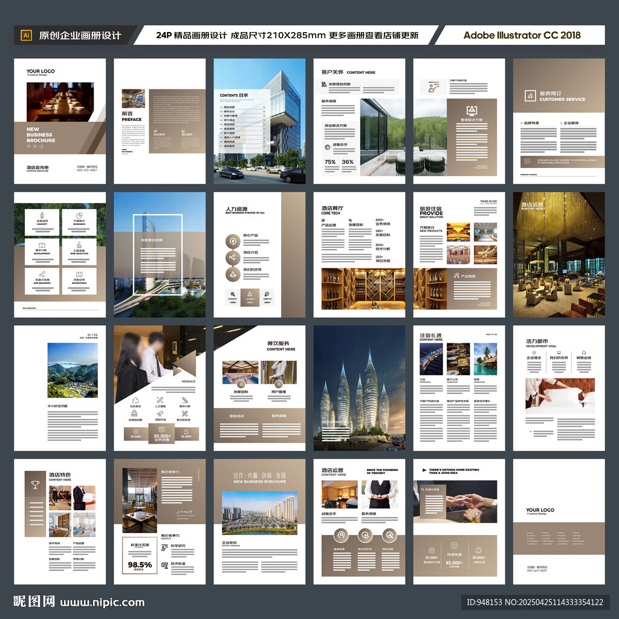The width and height of the screenshot is (619, 619).
Task: Click the trophy icon on 酒店特色 page
Action: point(36,484)
